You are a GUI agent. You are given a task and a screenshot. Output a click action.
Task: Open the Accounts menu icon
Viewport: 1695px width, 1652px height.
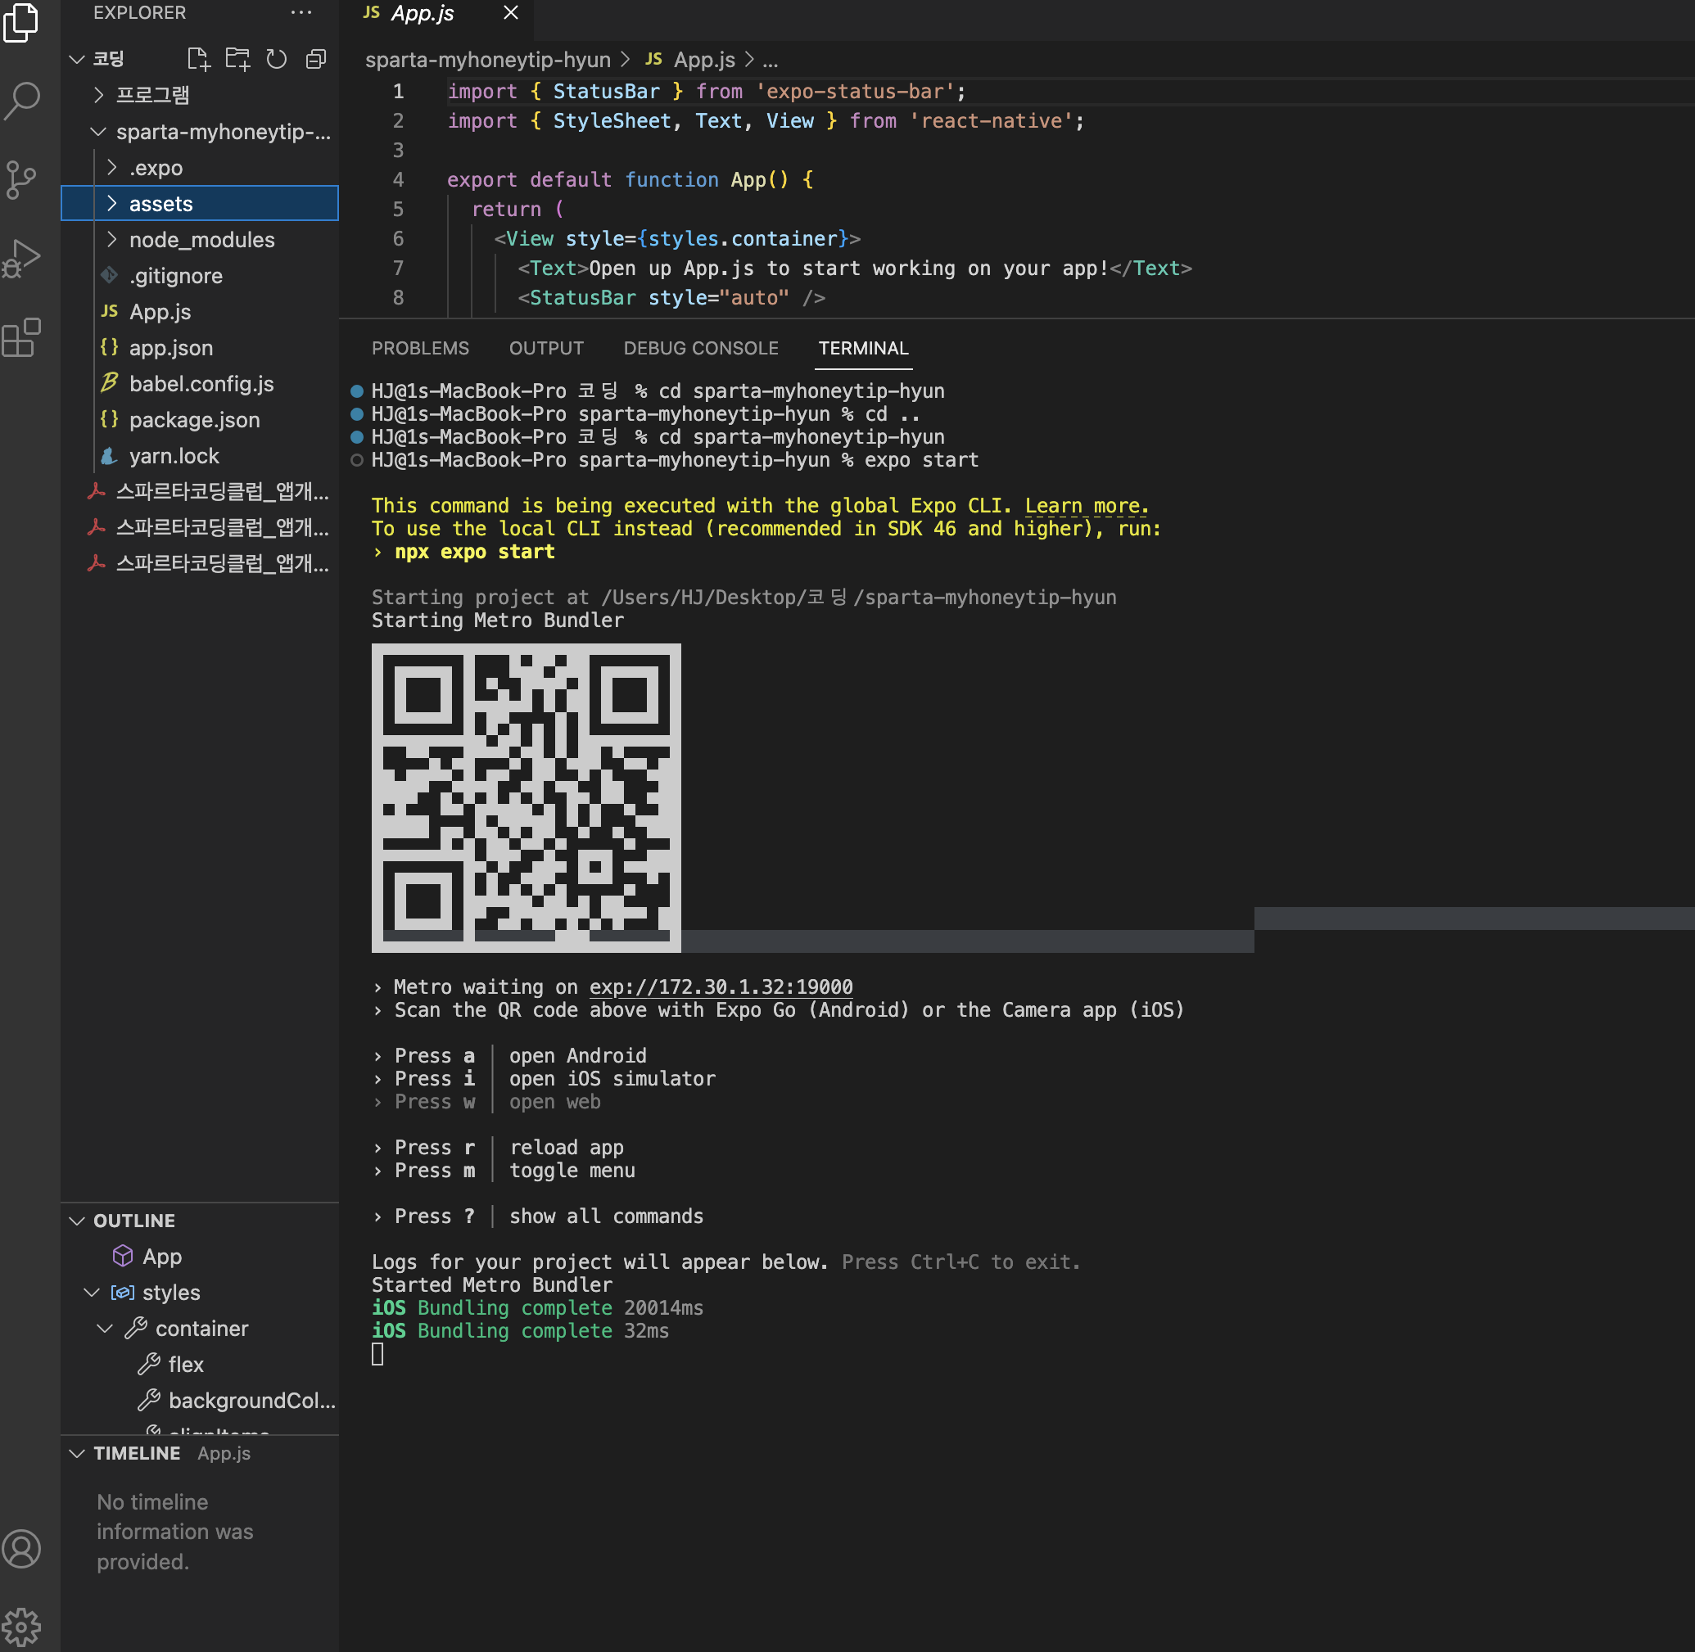[21, 1549]
